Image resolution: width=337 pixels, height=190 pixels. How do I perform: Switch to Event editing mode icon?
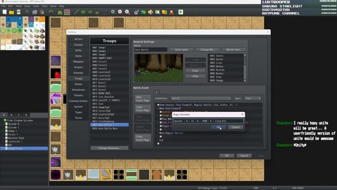click(67, 12)
